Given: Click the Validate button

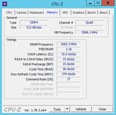Looking at the screenshot, I should point(81,109).
